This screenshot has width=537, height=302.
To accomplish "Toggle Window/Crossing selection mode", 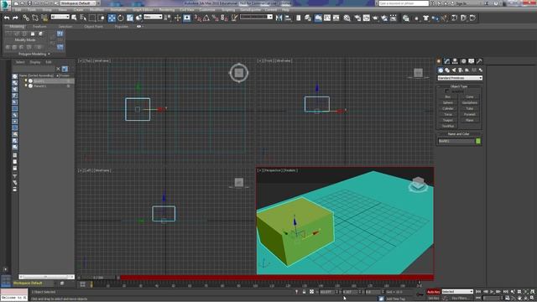I will click(x=102, y=18).
